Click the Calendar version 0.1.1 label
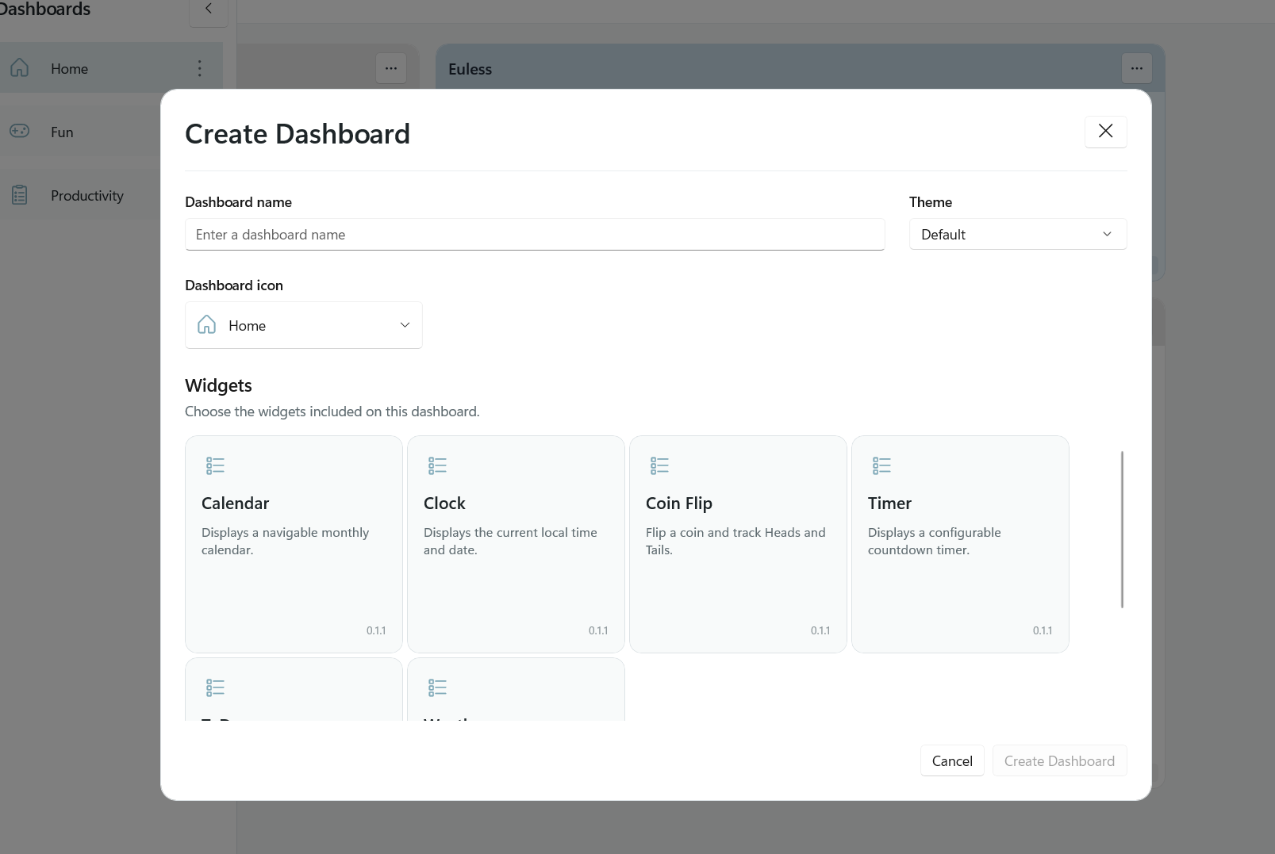Viewport: 1275px width, 854px height. [376, 630]
